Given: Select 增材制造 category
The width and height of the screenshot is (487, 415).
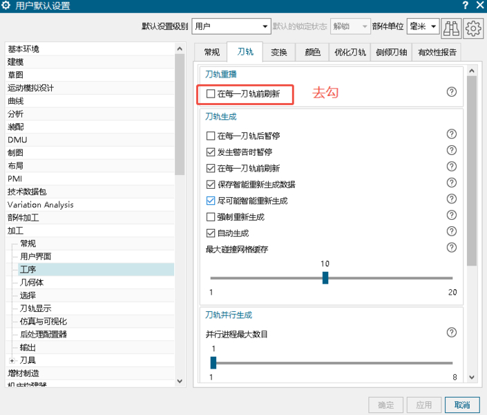Looking at the screenshot, I should [x=90, y=373].
